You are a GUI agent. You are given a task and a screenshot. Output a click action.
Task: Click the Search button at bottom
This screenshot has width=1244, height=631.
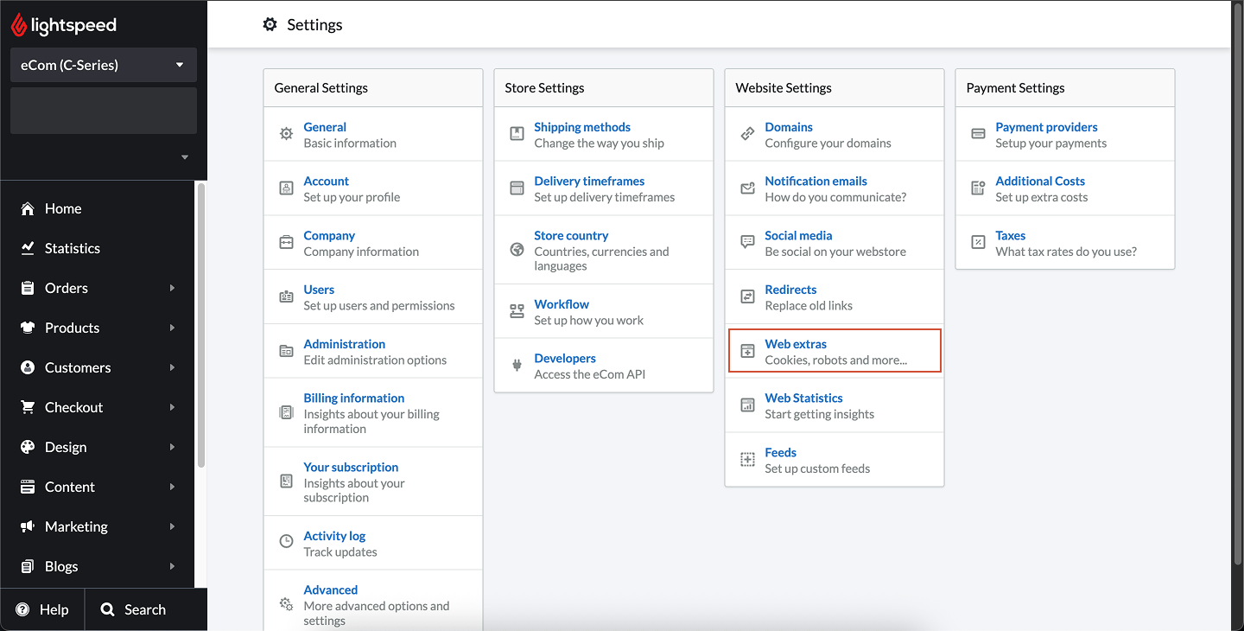coord(146,609)
